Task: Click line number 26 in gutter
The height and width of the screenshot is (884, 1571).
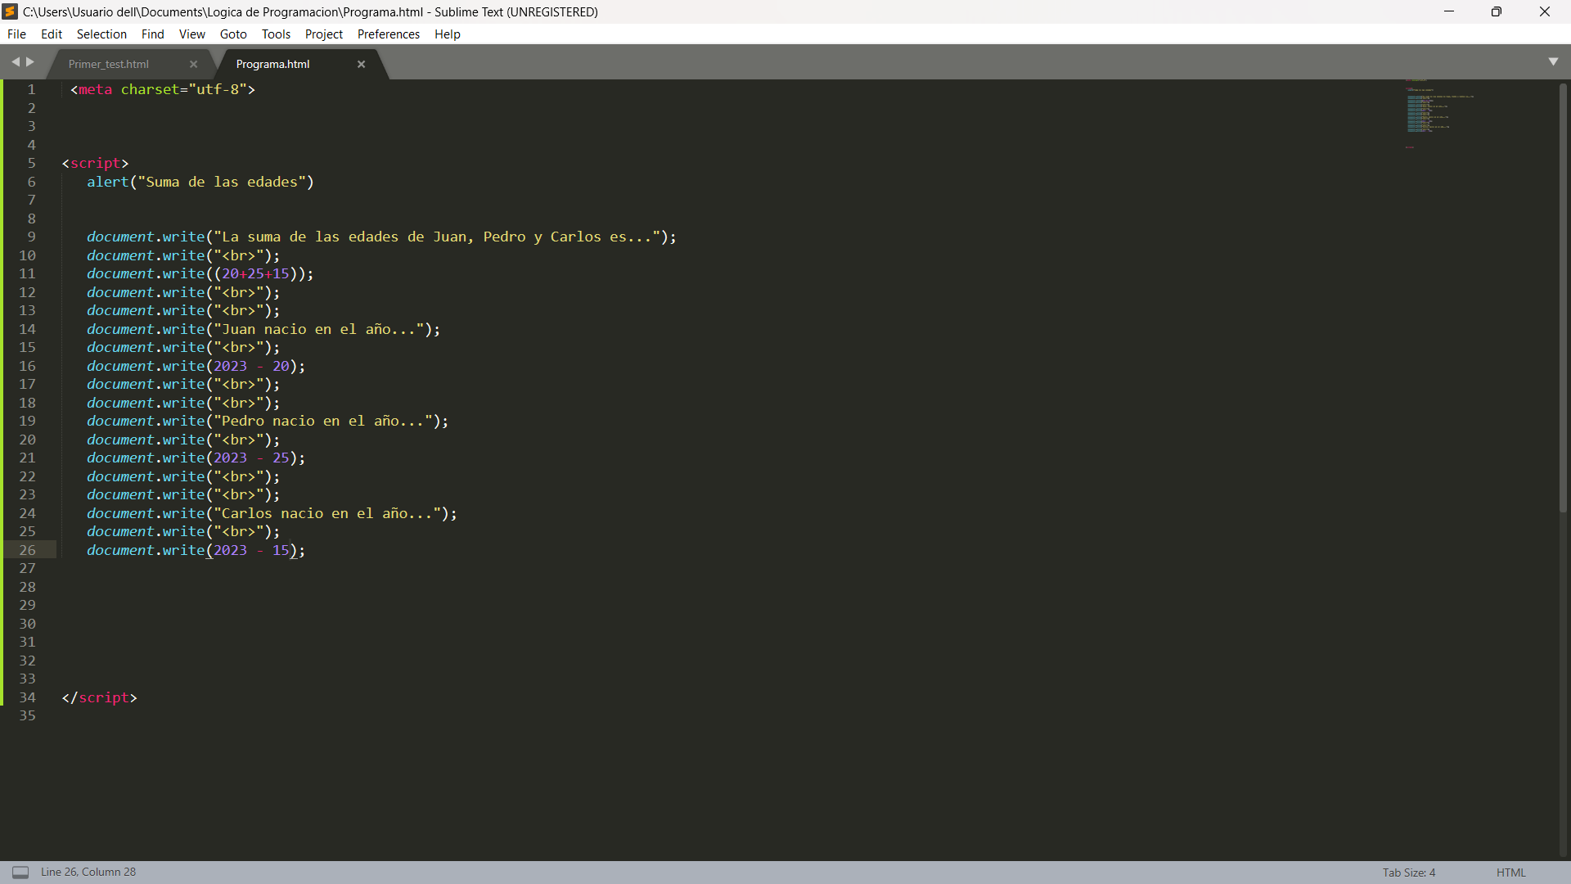Action: tap(27, 550)
